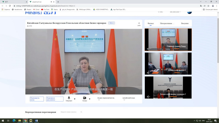Screen dimensions: 219x123
Task: Unmute speaker on Белорусский филиал площадка 2 thumbnail
Action: coord(148,96)
